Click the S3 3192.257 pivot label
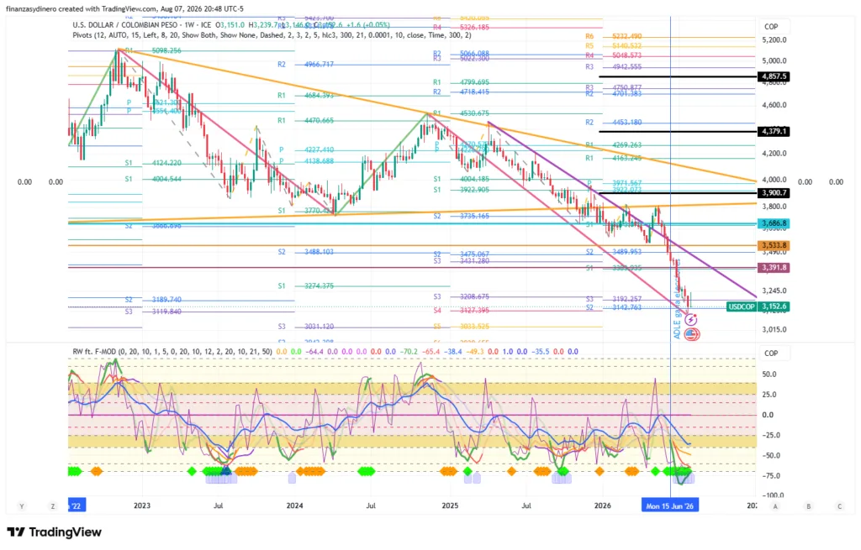Screen dimensions: 861x550 (x=613, y=300)
